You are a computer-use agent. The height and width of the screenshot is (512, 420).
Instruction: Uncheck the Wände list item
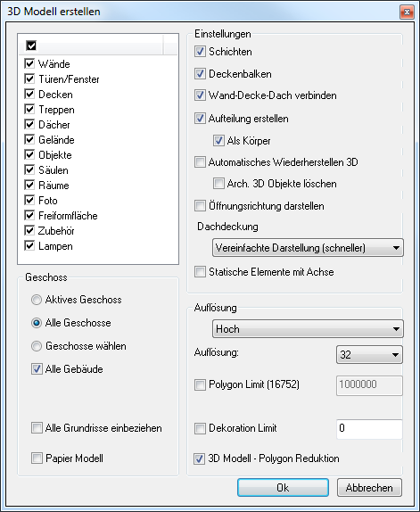[29, 63]
